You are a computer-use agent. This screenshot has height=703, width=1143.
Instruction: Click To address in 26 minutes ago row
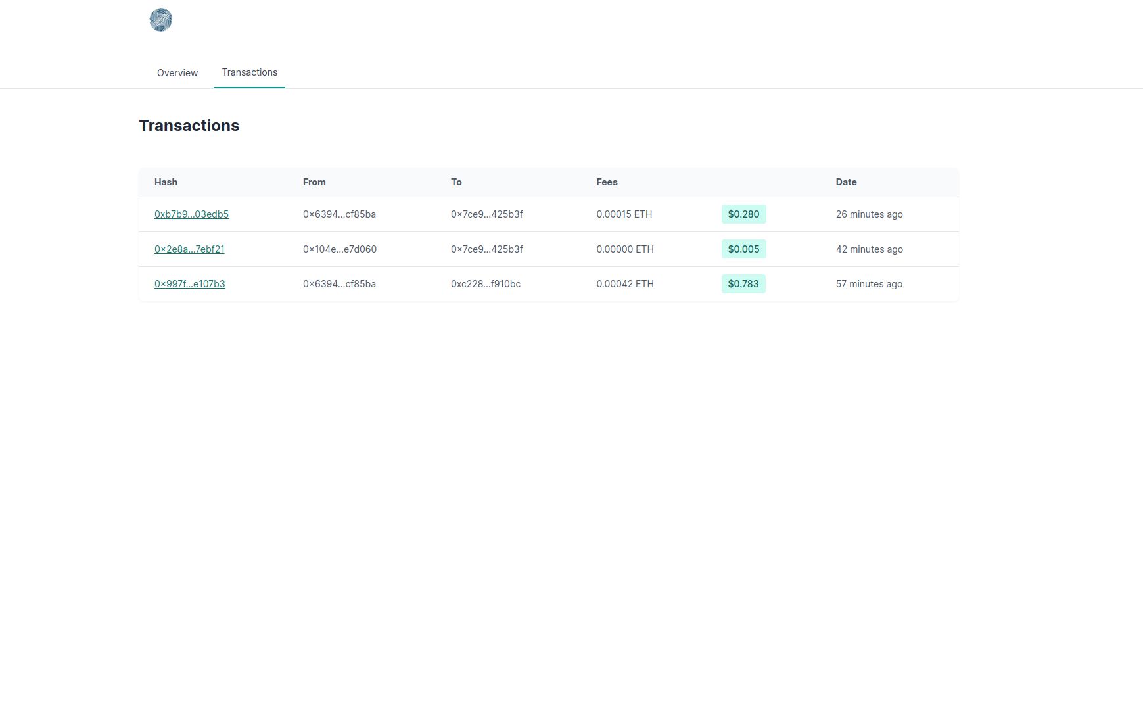coord(487,214)
